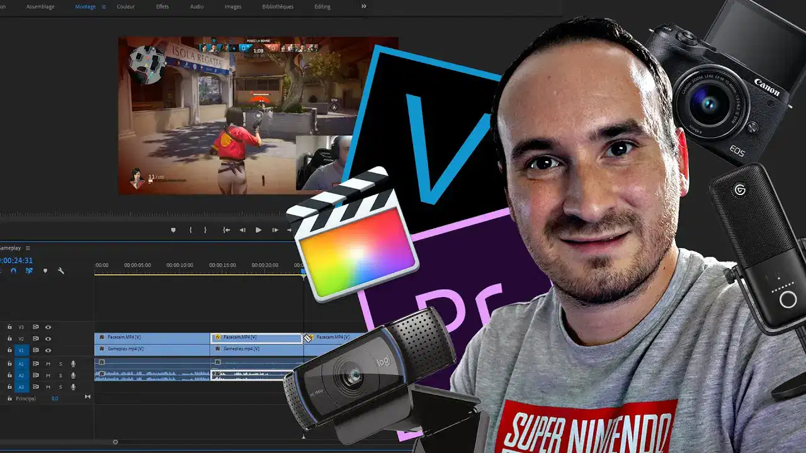Go to In point button

pos(227,230)
